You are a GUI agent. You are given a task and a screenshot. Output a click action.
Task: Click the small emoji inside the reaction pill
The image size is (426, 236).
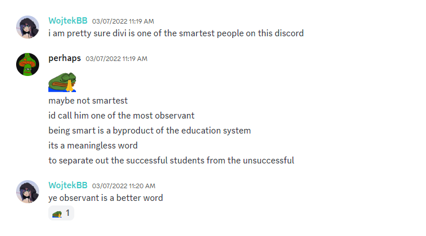point(57,214)
